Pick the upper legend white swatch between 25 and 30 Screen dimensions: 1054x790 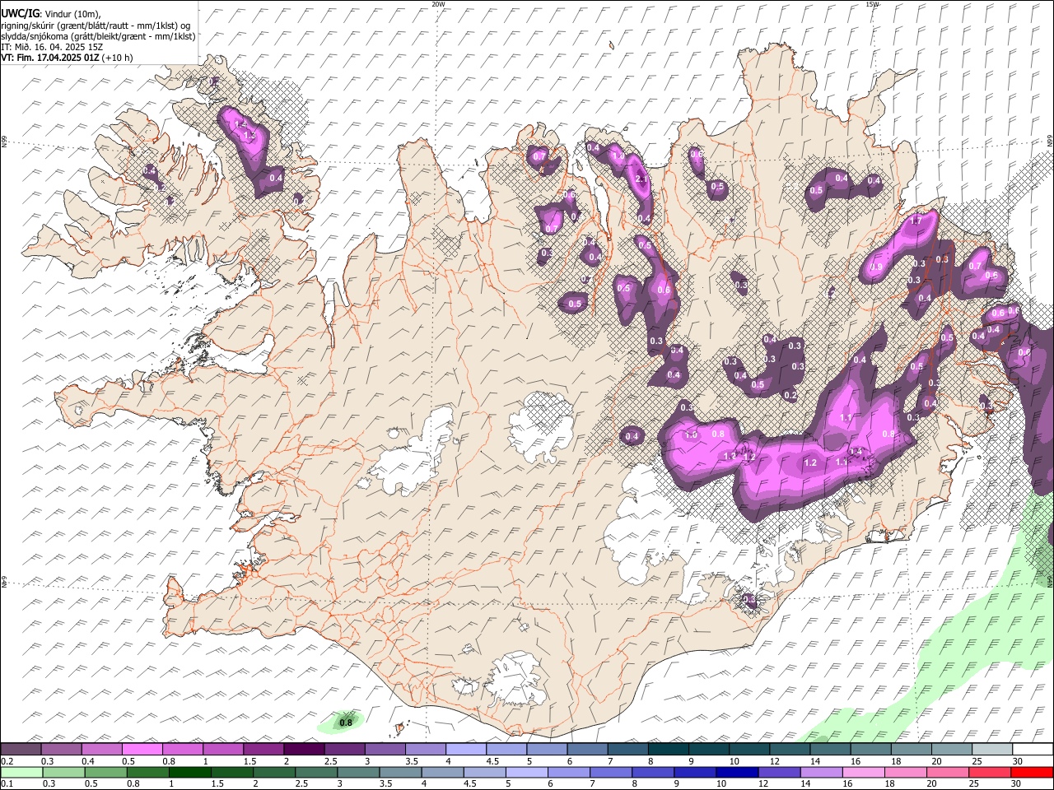tap(993, 749)
